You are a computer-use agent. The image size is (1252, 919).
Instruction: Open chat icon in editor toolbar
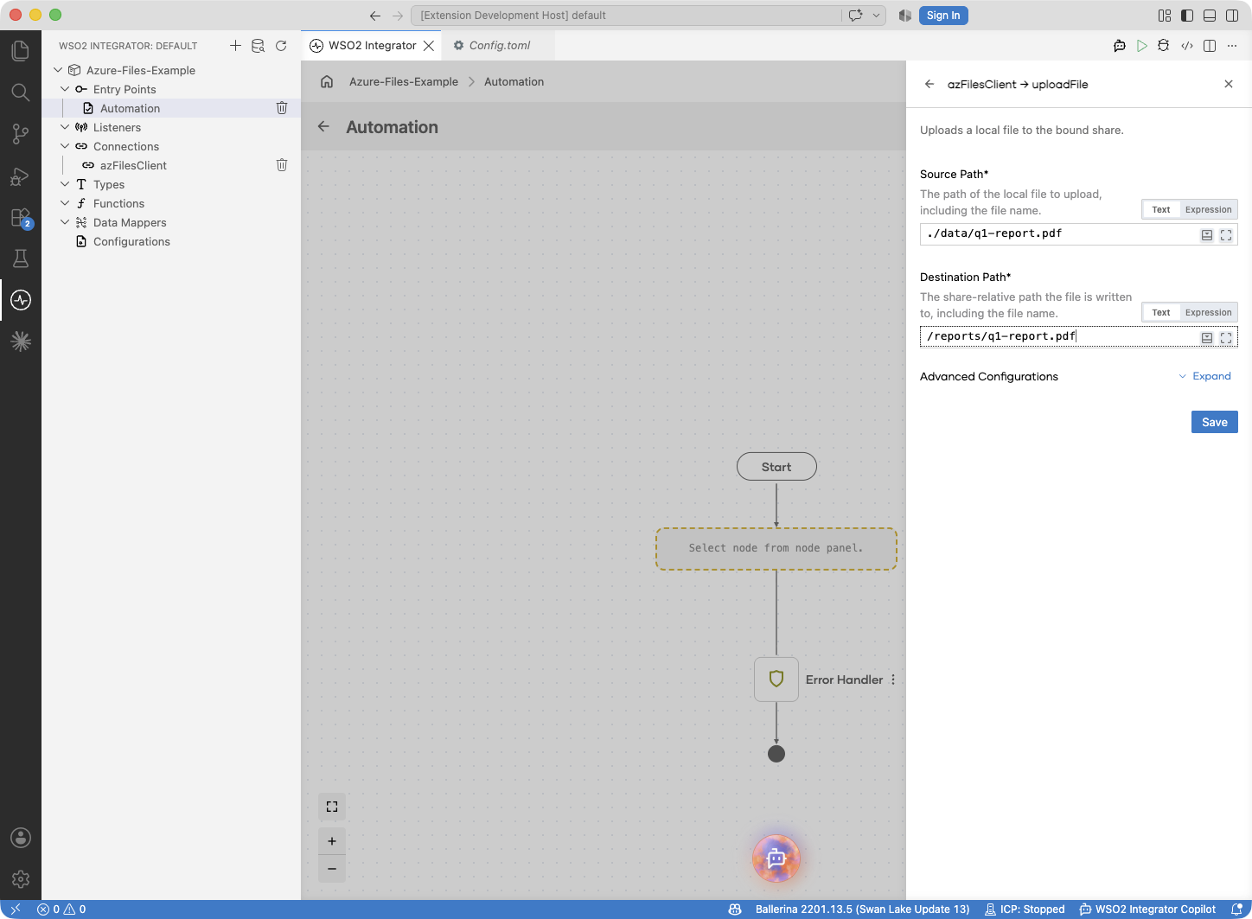tap(1119, 46)
